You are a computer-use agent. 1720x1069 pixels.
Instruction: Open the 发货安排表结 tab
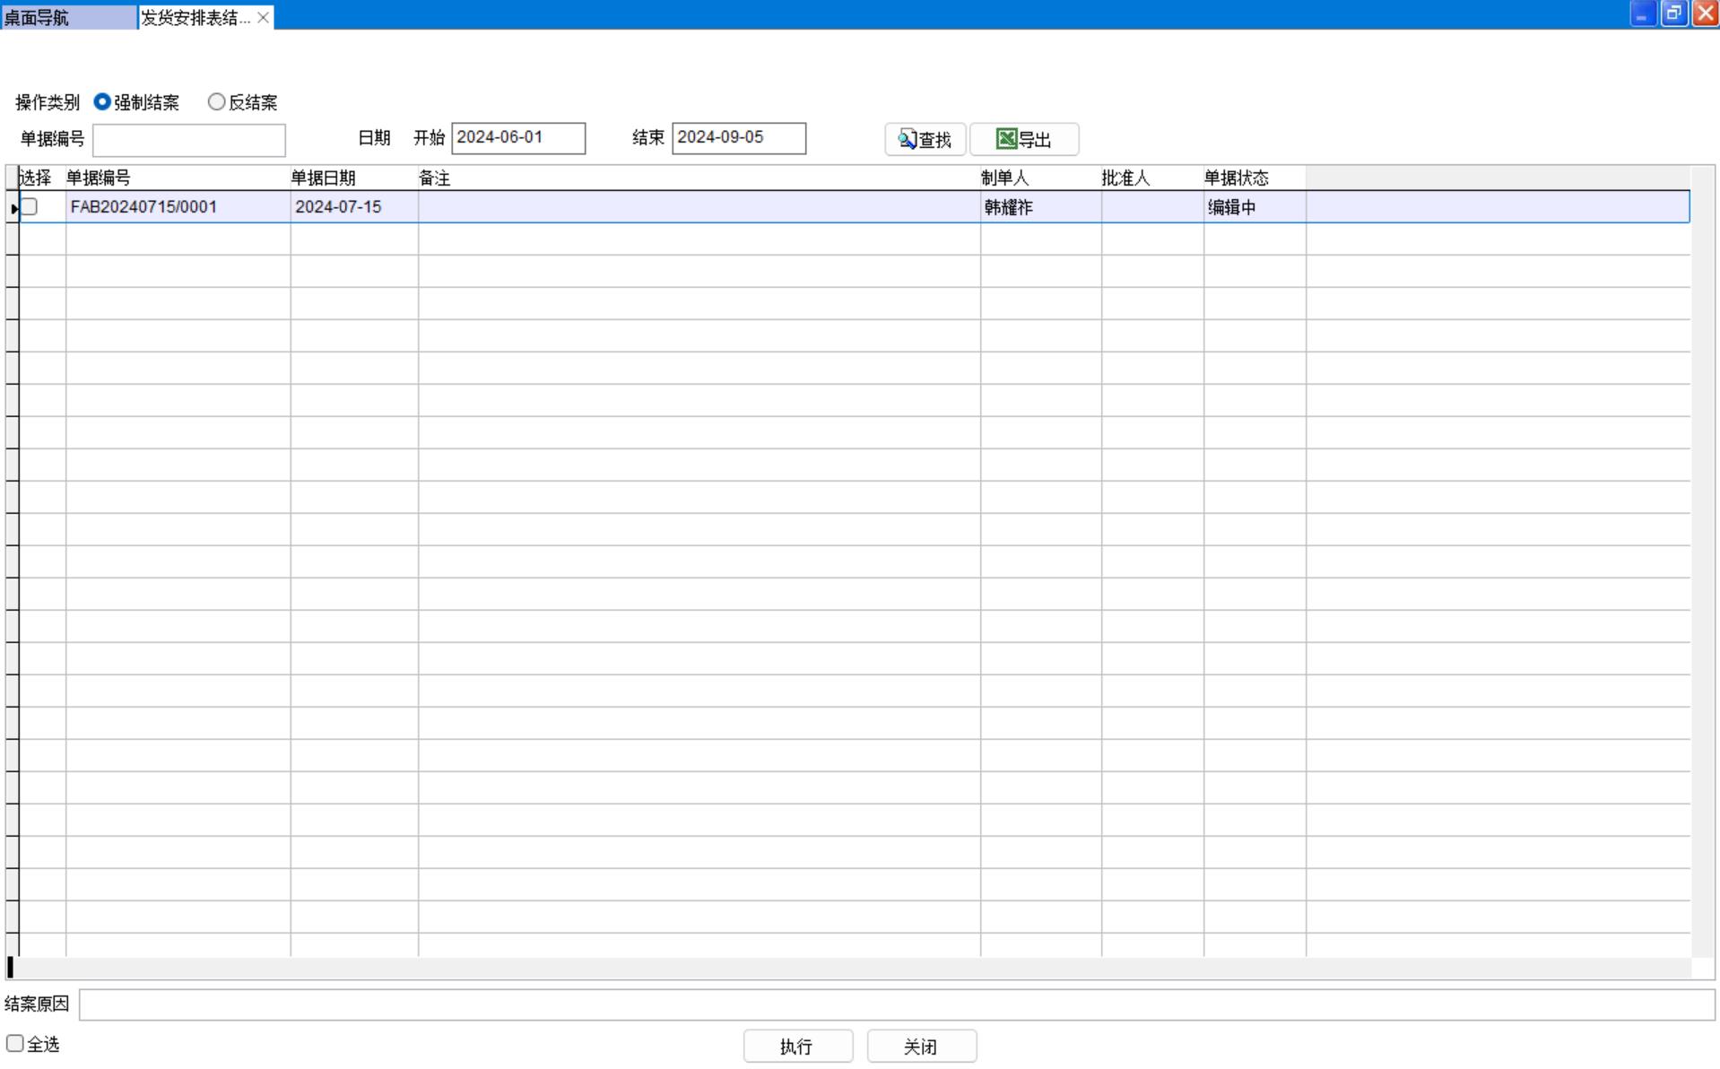click(x=195, y=17)
